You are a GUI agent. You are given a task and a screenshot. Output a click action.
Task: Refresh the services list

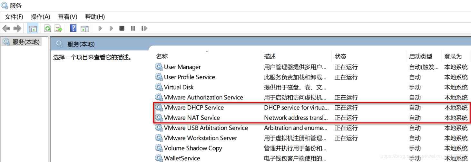(47, 28)
